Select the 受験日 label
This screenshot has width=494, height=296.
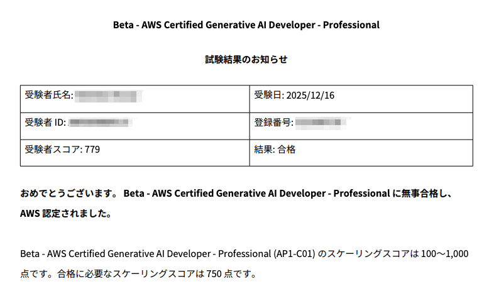click(268, 96)
